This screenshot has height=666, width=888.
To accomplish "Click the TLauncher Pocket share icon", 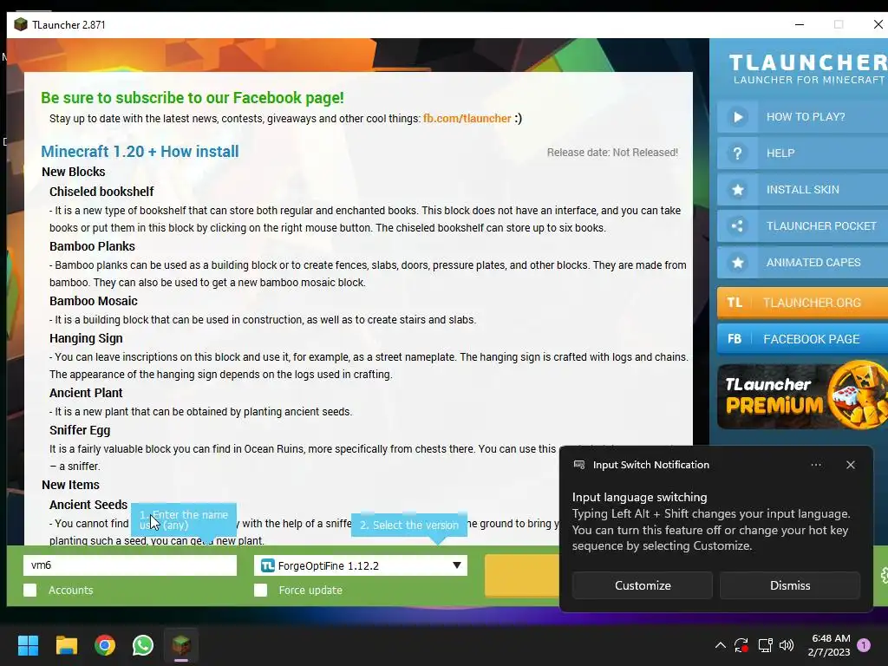I will tap(737, 226).
